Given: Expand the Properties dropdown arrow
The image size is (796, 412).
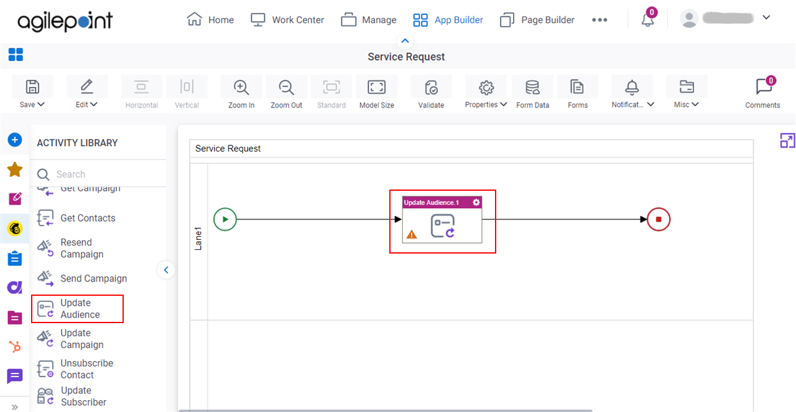Looking at the screenshot, I should point(503,104).
